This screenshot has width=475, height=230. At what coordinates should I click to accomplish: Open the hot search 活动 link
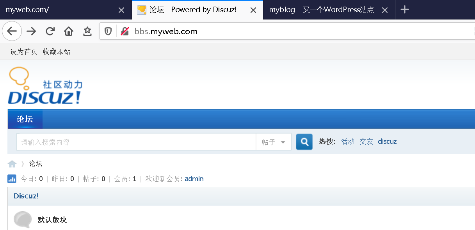(x=348, y=142)
